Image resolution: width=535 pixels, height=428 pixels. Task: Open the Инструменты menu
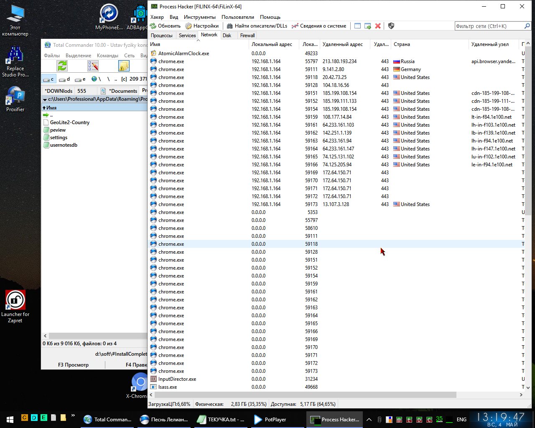click(200, 17)
